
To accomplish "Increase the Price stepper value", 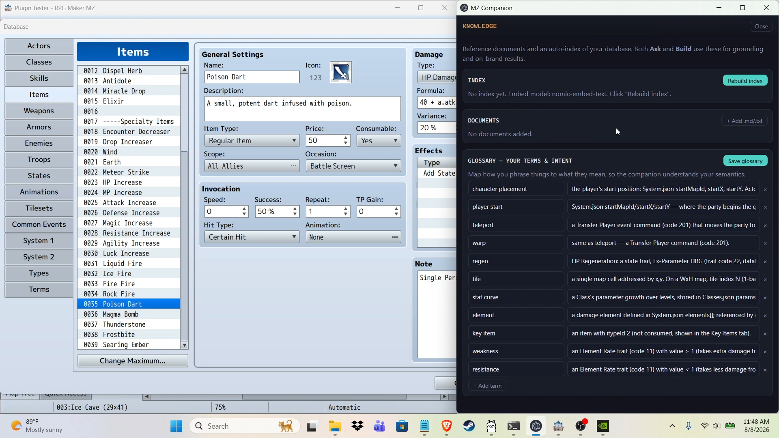I will pyautogui.click(x=346, y=138).
